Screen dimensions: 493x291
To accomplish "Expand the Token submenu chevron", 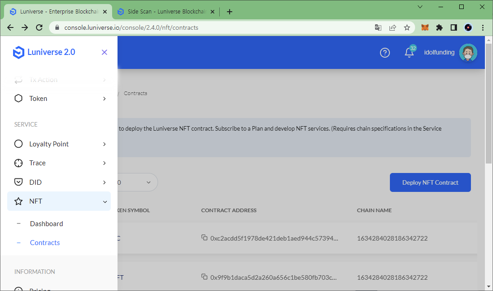I will click(104, 99).
